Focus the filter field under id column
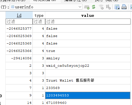 19,21
